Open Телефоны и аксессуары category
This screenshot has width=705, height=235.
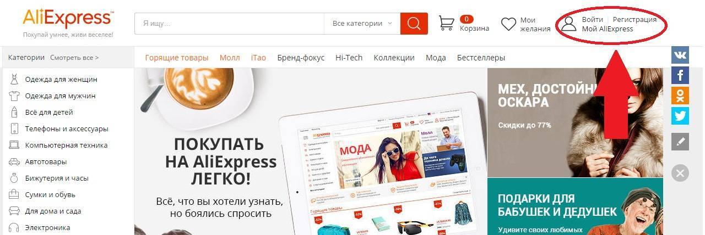coord(67,129)
